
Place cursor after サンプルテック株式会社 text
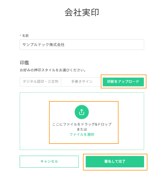(x=65, y=45)
